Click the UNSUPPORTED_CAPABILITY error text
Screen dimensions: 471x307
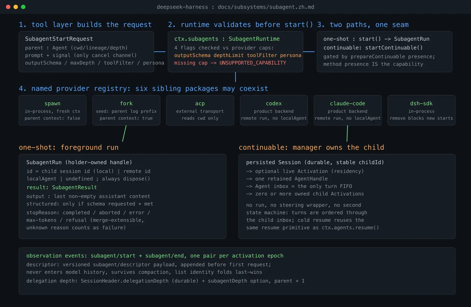tap(253, 63)
